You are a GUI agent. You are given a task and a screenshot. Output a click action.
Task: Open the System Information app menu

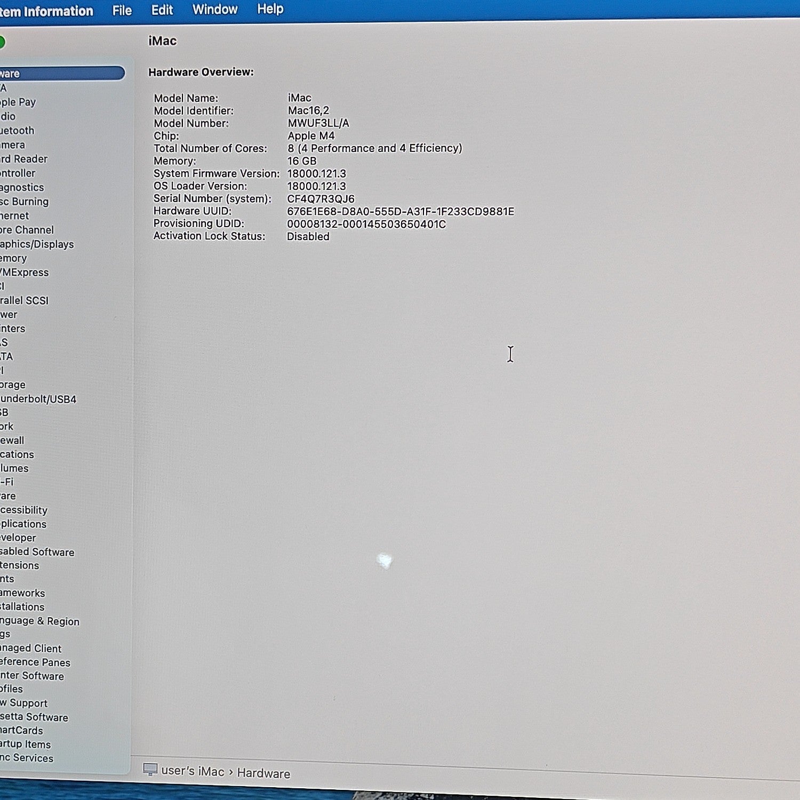pos(46,11)
